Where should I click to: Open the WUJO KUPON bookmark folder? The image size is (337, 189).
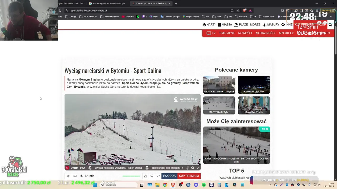click(x=88, y=17)
